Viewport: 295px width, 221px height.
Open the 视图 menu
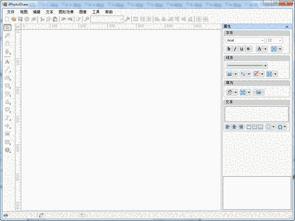coord(24,12)
